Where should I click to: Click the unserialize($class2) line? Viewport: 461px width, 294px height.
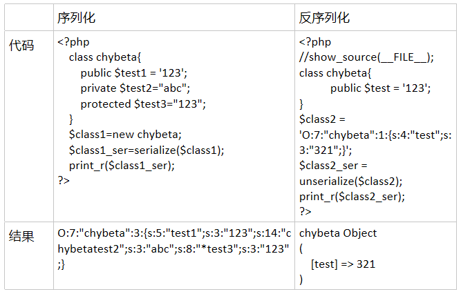(350, 180)
